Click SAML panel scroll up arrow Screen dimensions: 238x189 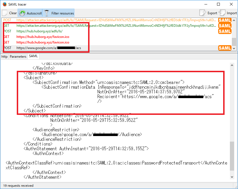pos(232,65)
